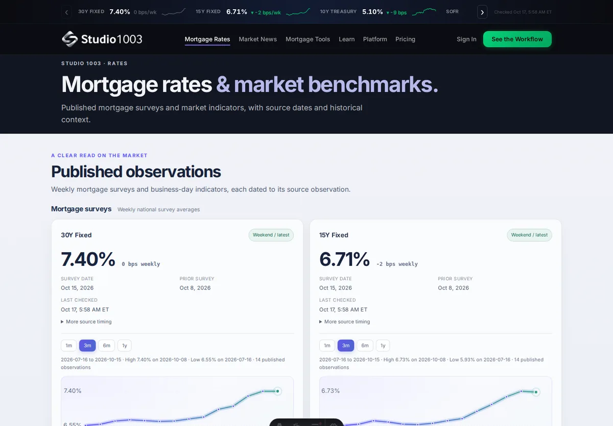Expand More source timing under 30Y Fixed
This screenshot has height=426, width=613.
pos(86,322)
